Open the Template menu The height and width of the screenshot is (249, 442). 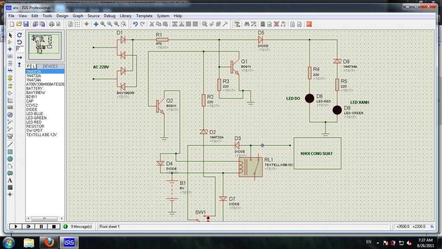pyautogui.click(x=144, y=16)
